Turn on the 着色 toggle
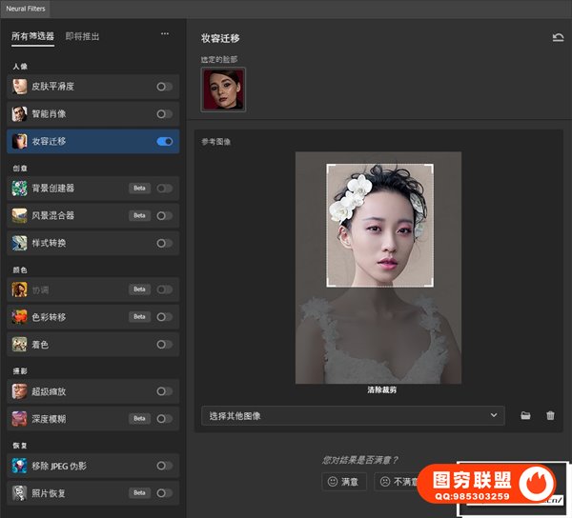The height and width of the screenshot is (518, 572). tap(164, 345)
